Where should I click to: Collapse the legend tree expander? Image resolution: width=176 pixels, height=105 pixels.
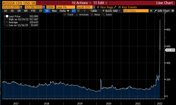[x=4, y=16]
